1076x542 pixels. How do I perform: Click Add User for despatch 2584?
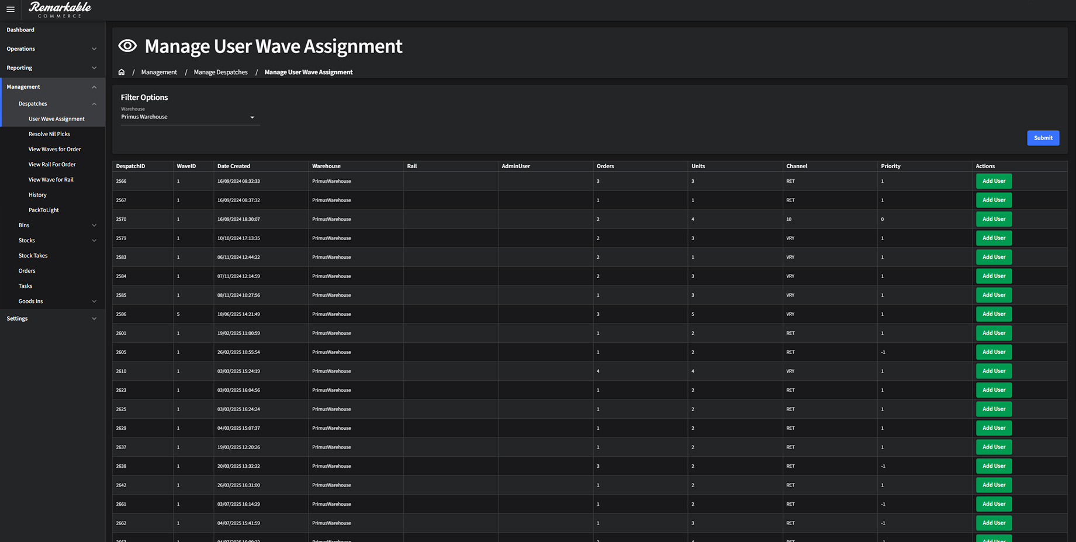click(994, 276)
